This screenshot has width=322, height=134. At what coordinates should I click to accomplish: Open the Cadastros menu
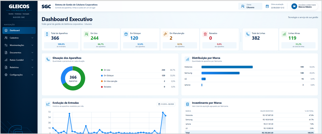(x=19, y=38)
